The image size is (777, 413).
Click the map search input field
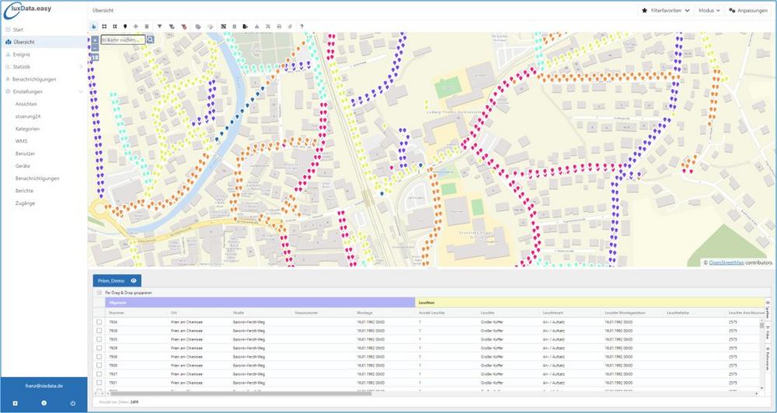(123, 39)
